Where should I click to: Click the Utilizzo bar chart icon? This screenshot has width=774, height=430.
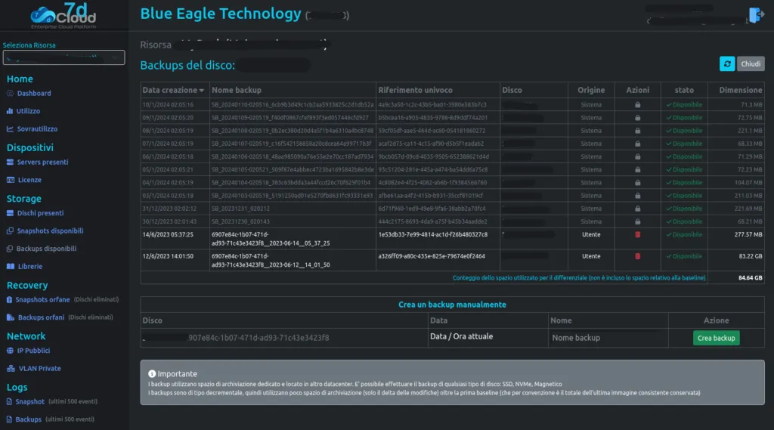click(x=10, y=111)
